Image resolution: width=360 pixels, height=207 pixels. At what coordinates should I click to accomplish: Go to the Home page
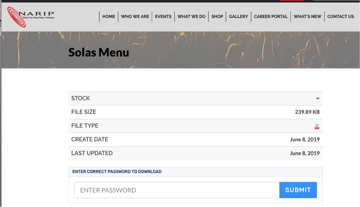click(x=109, y=16)
